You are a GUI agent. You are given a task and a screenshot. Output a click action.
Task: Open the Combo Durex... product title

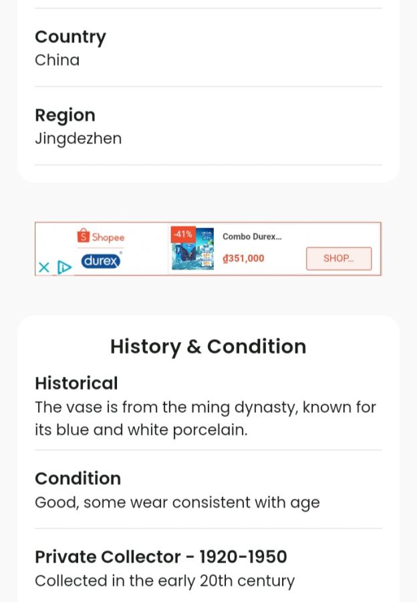pyautogui.click(x=252, y=237)
